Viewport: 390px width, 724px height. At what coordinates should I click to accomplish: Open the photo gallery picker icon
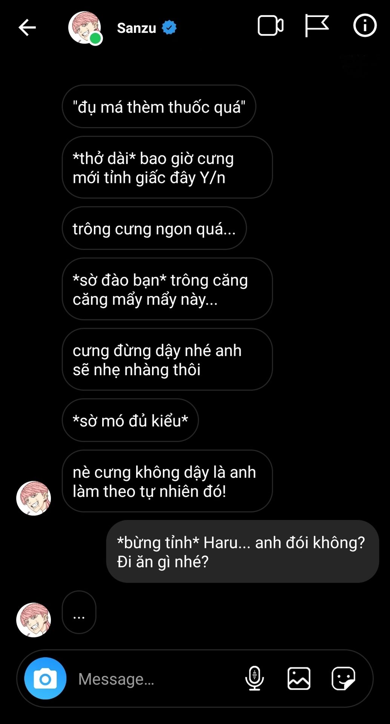(x=299, y=678)
